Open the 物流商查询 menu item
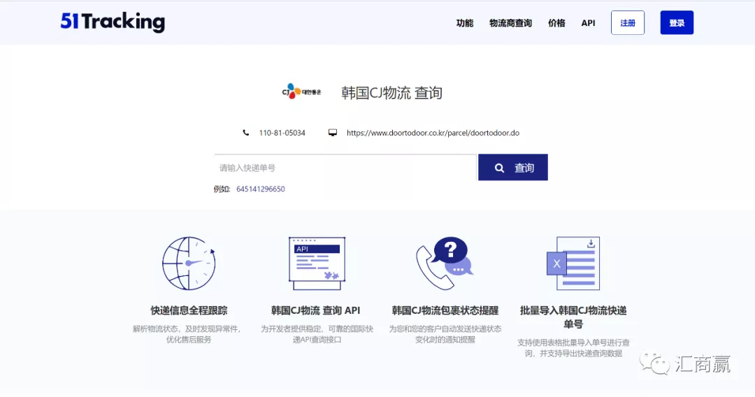755x397 pixels. 510,23
